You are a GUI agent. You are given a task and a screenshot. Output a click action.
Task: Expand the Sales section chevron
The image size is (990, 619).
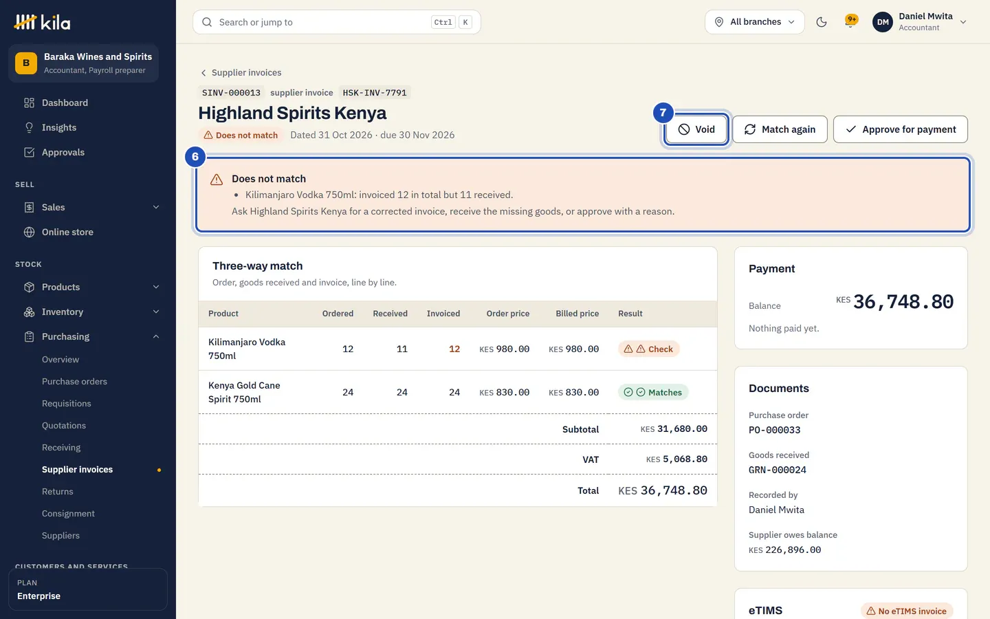pyautogui.click(x=156, y=208)
